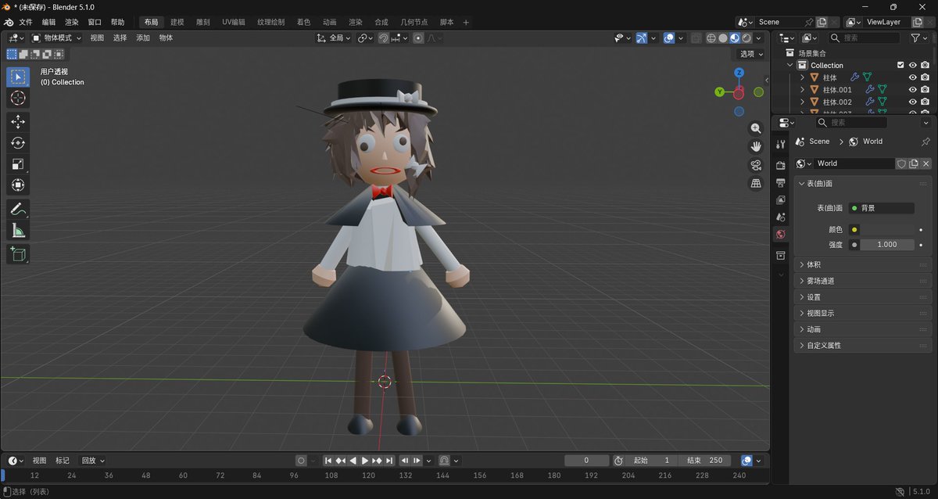Open the 全局 transform orientation dropdown
Screen dimensions: 938x499
(334, 38)
